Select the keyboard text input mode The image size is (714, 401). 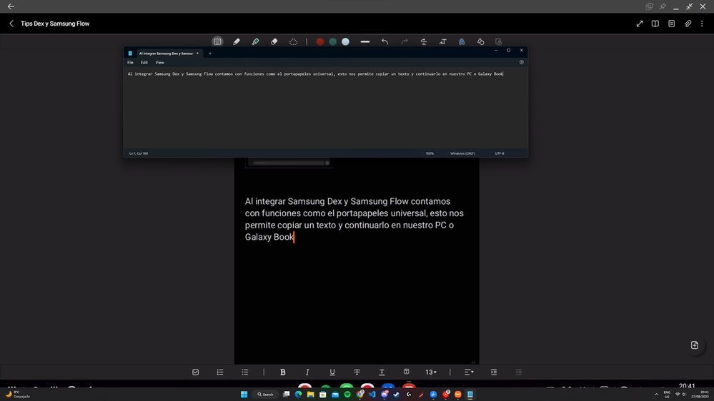click(x=217, y=41)
